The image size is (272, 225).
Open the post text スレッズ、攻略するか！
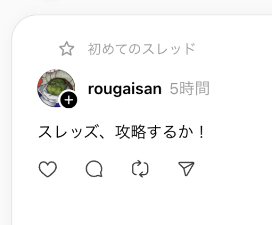pyautogui.click(x=122, y=132)
